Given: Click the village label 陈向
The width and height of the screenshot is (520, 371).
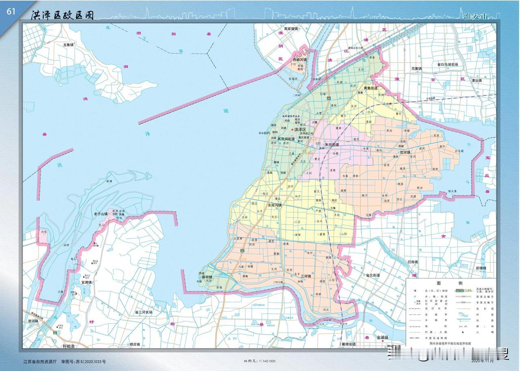Looking at the screenshot, I should (420, 188).
